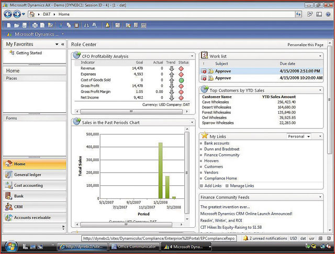Image resolution: width=335 pixels, height=254 pixels.
Task: Select the Approve item due 10:20:00 AM
Action: (x=262, y=78)
